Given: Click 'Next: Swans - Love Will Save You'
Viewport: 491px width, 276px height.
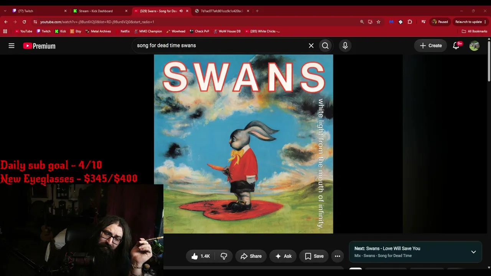Looking at the screenshot, I should [x=387, y=248].
